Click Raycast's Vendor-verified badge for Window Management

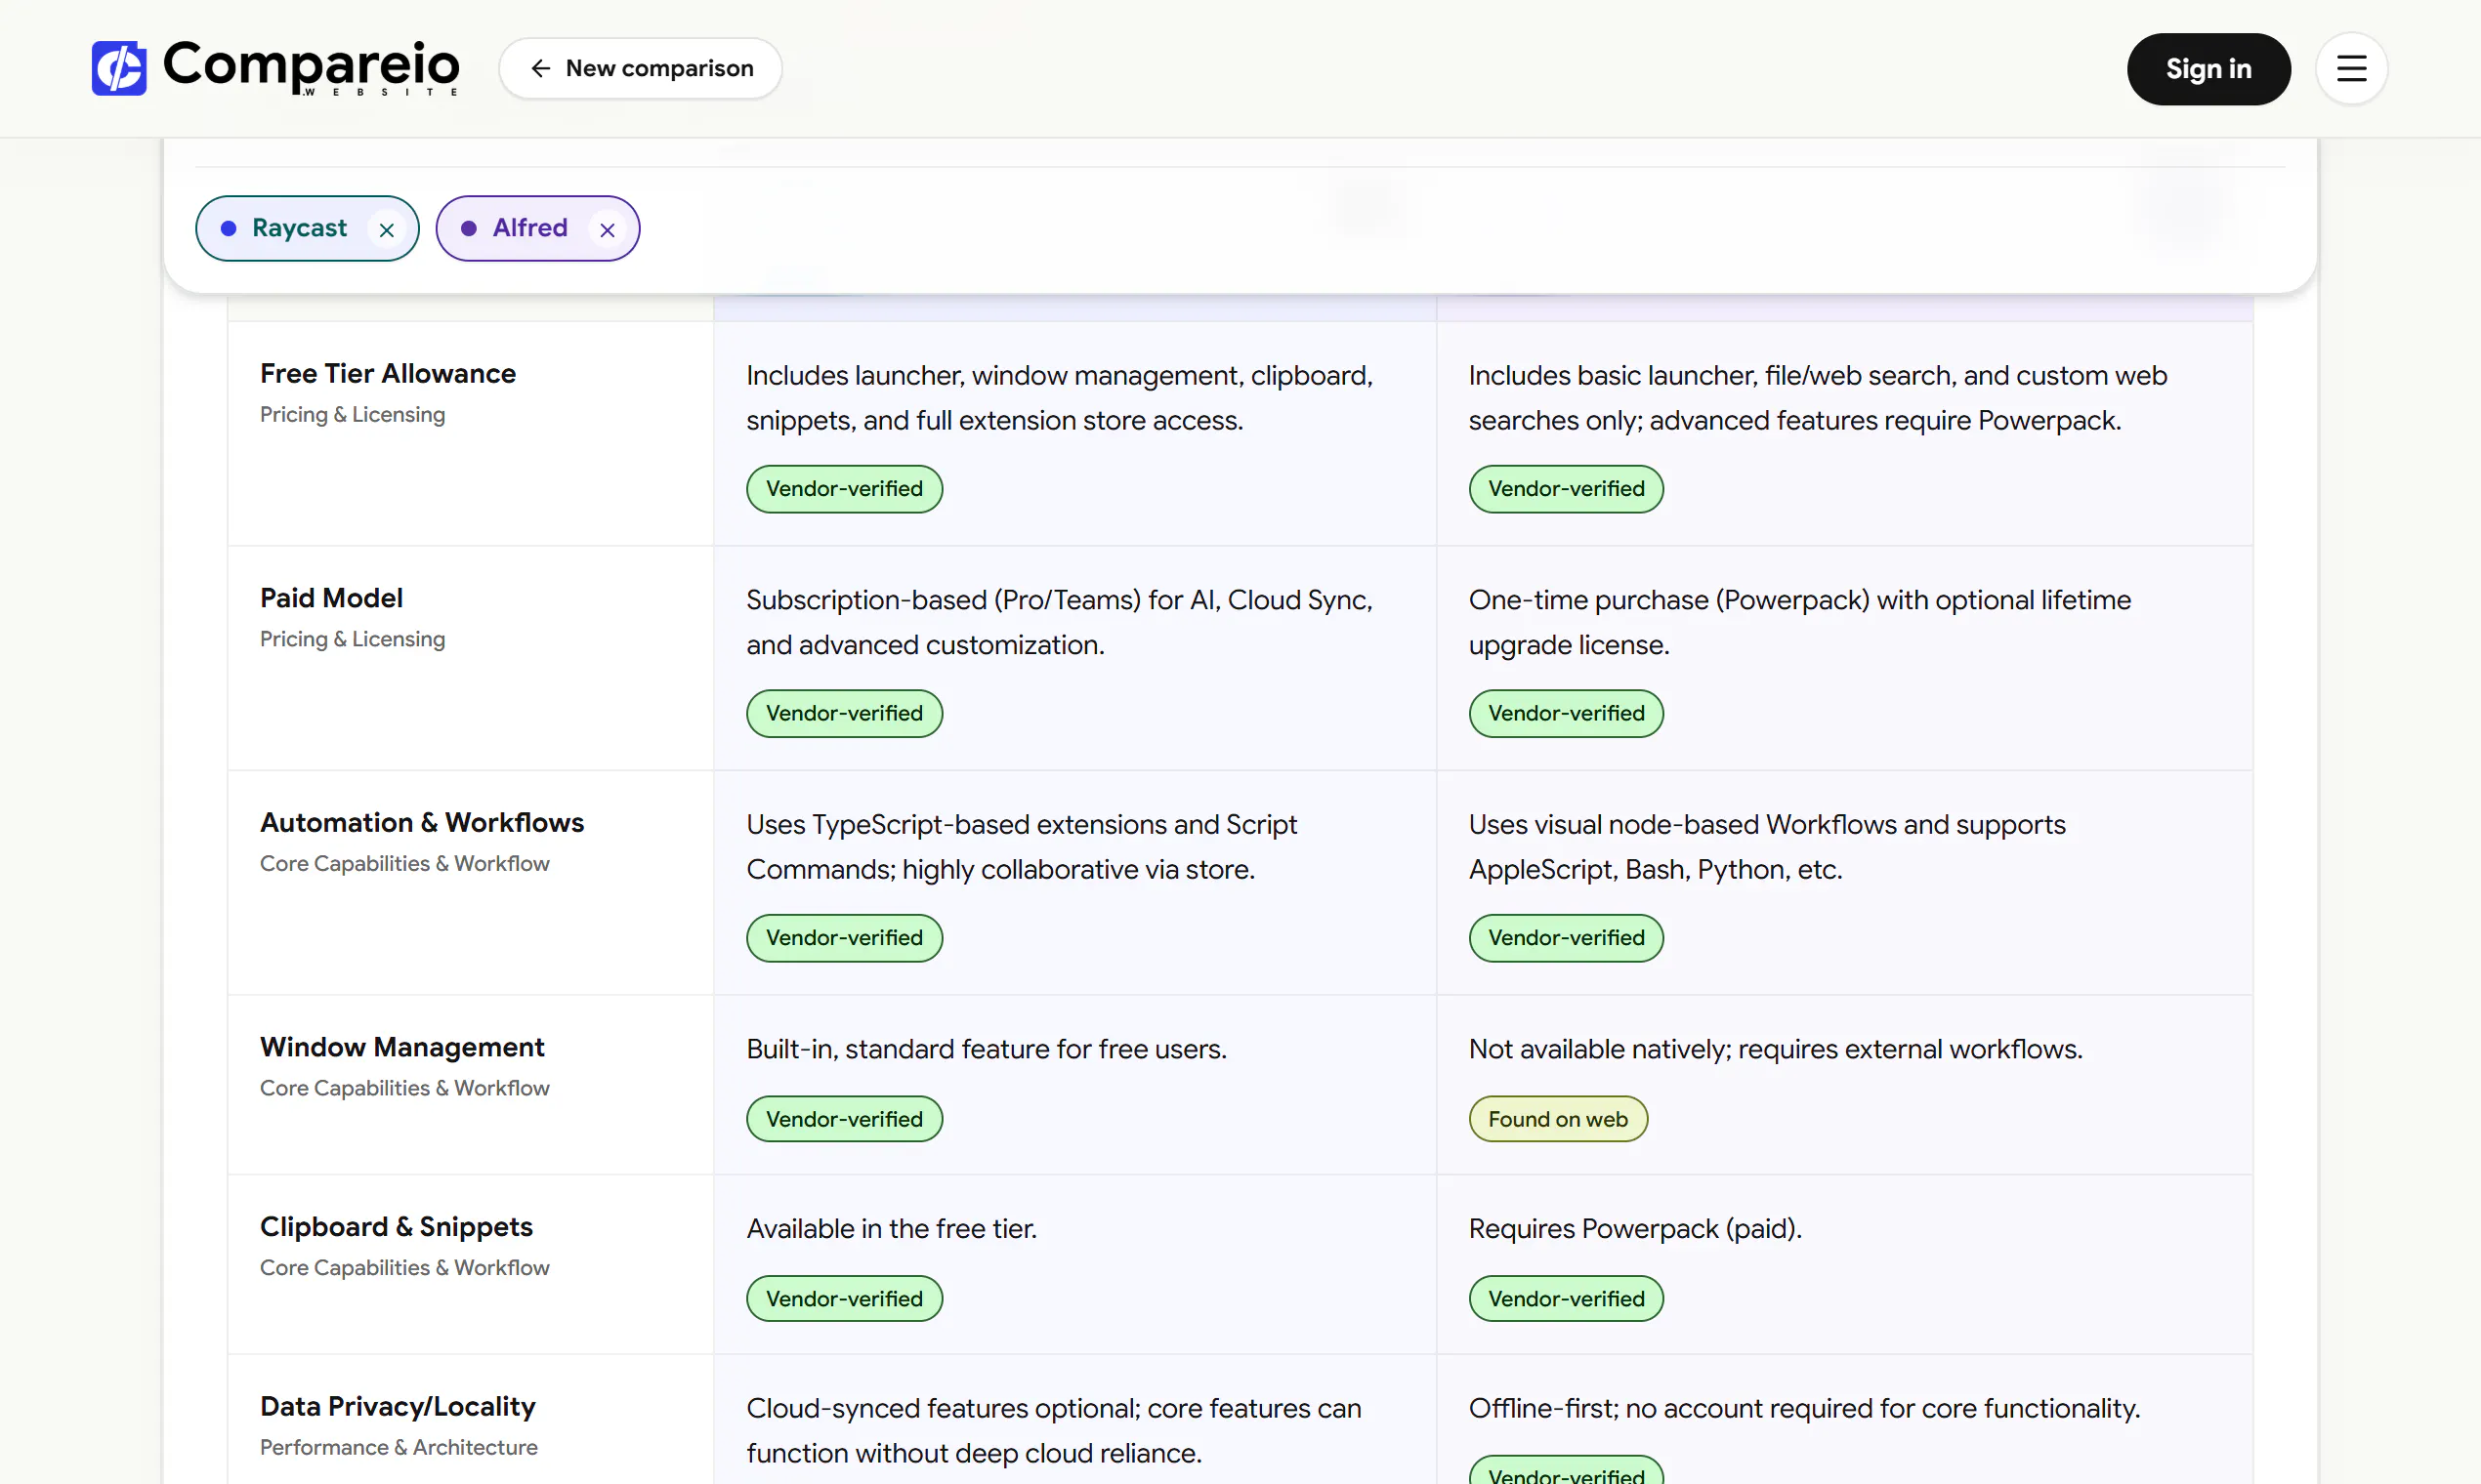[x=844, y=1119]
